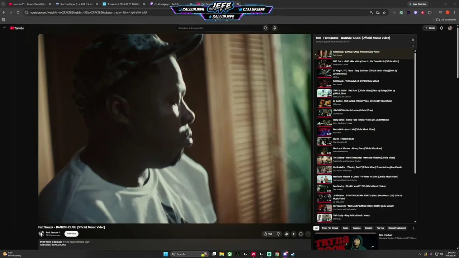This screenshot has height=258, width=459.
Task: Open the Fatt Smaxk channel name link
Action: (x=52, y=233)
